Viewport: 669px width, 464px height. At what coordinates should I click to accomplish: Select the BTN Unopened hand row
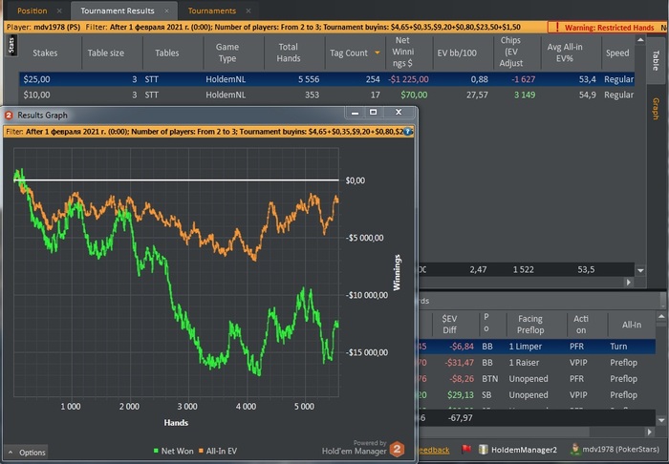pyautogui.click(x=537, y=379)
